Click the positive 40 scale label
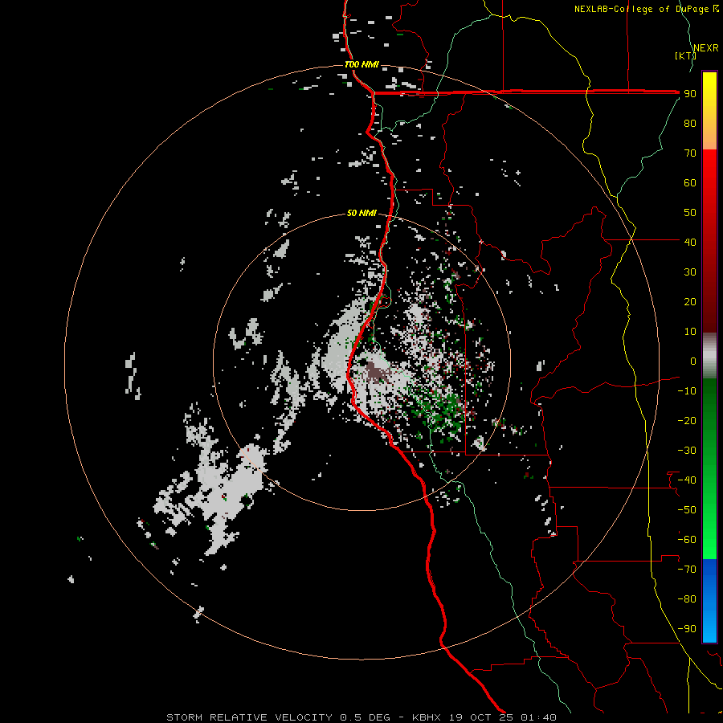The width and height of the screenshot is (723, 723). coord(690,242)
